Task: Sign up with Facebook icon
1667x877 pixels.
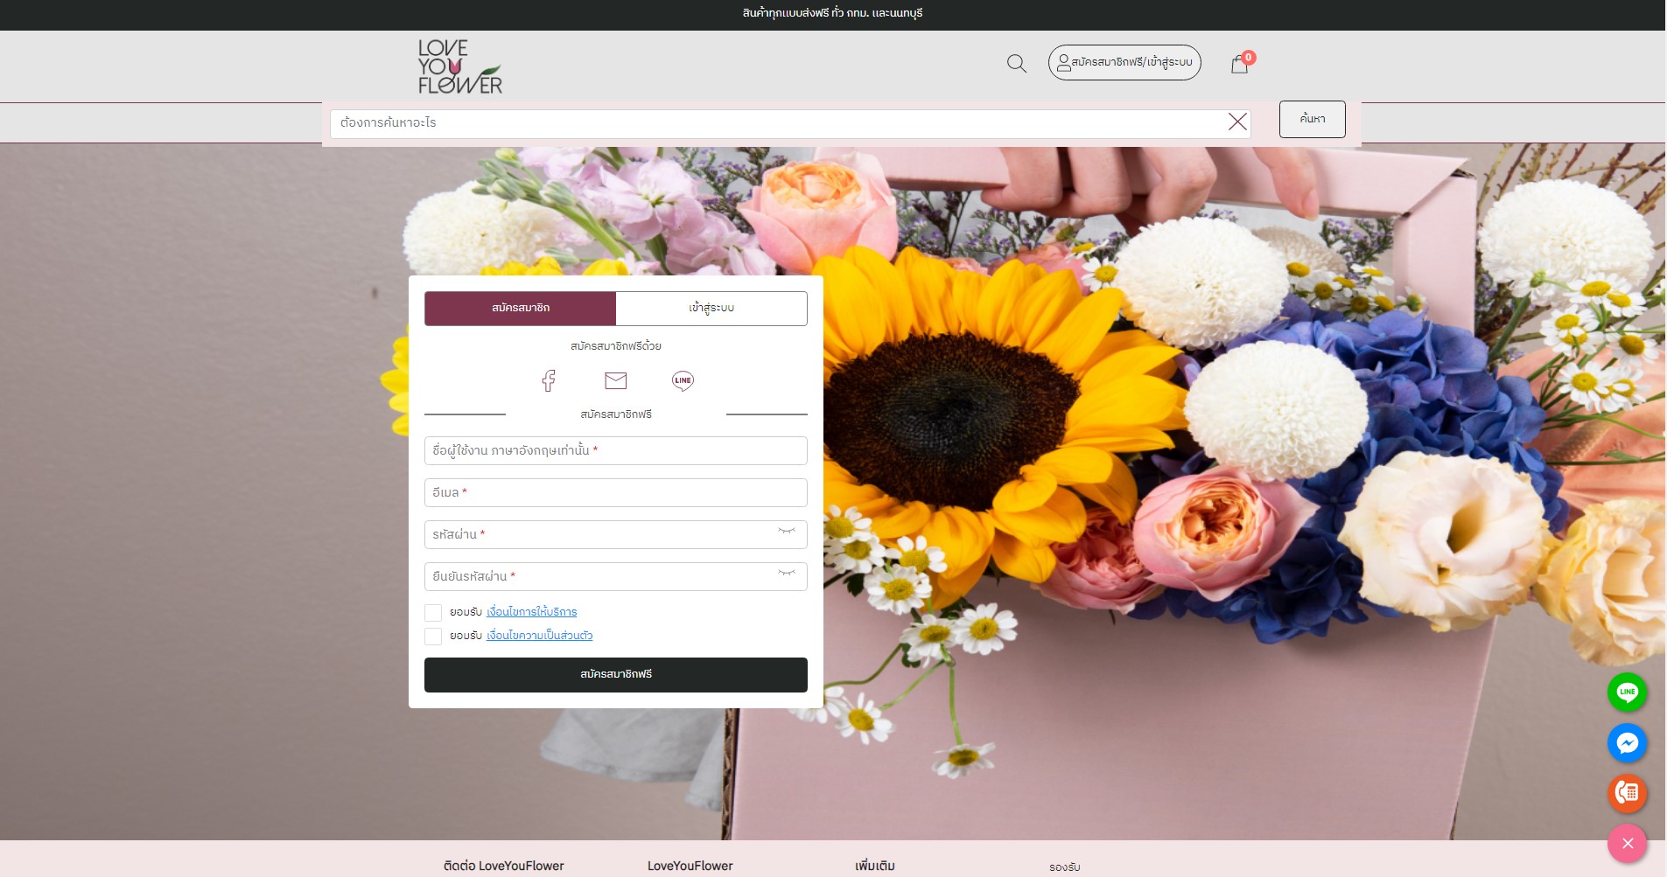Action: 549,380
